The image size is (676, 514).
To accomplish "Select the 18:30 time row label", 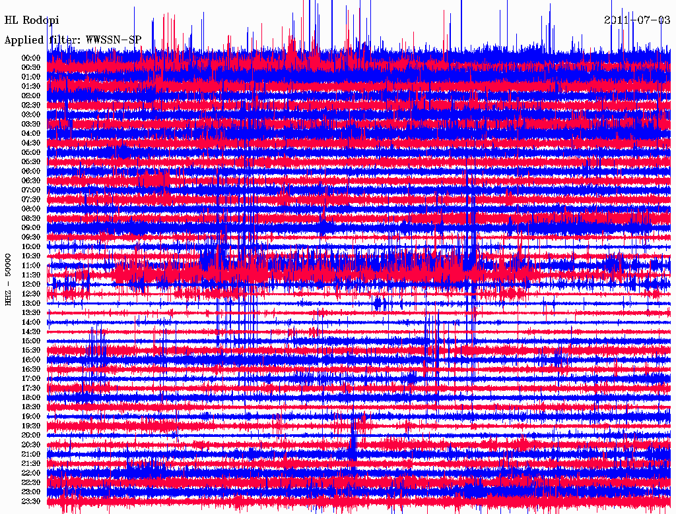I will [x=31, y=407].
